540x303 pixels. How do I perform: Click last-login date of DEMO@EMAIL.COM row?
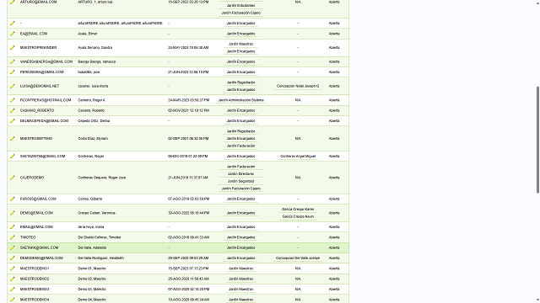tap(188, 213)
